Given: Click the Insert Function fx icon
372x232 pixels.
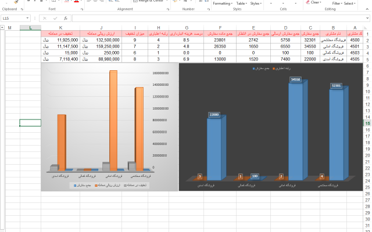Looking at the screenshot, I should coord(66,18).
